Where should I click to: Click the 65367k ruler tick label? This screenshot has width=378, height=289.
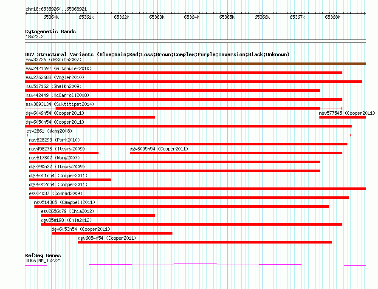click(x=297, y=17)
